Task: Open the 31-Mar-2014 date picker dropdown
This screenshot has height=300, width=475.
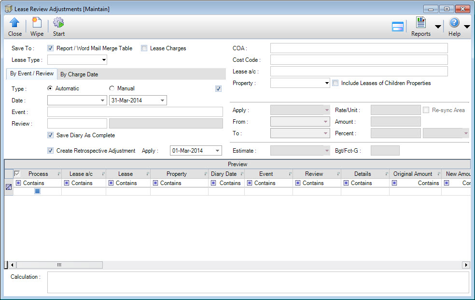Action: 163,100
